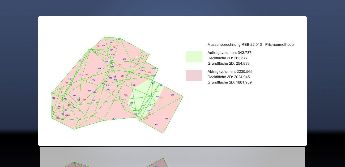Click point label 147 on the map

tap(59, 107)
